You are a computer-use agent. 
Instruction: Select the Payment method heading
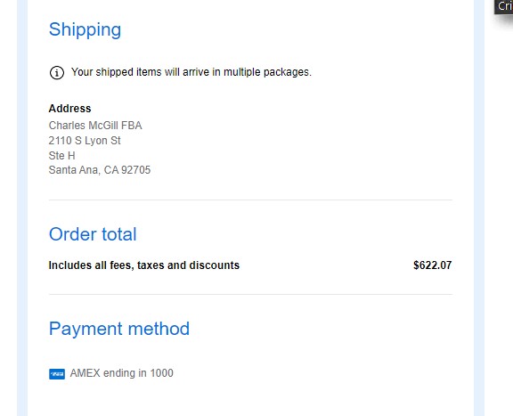point(119,329)
